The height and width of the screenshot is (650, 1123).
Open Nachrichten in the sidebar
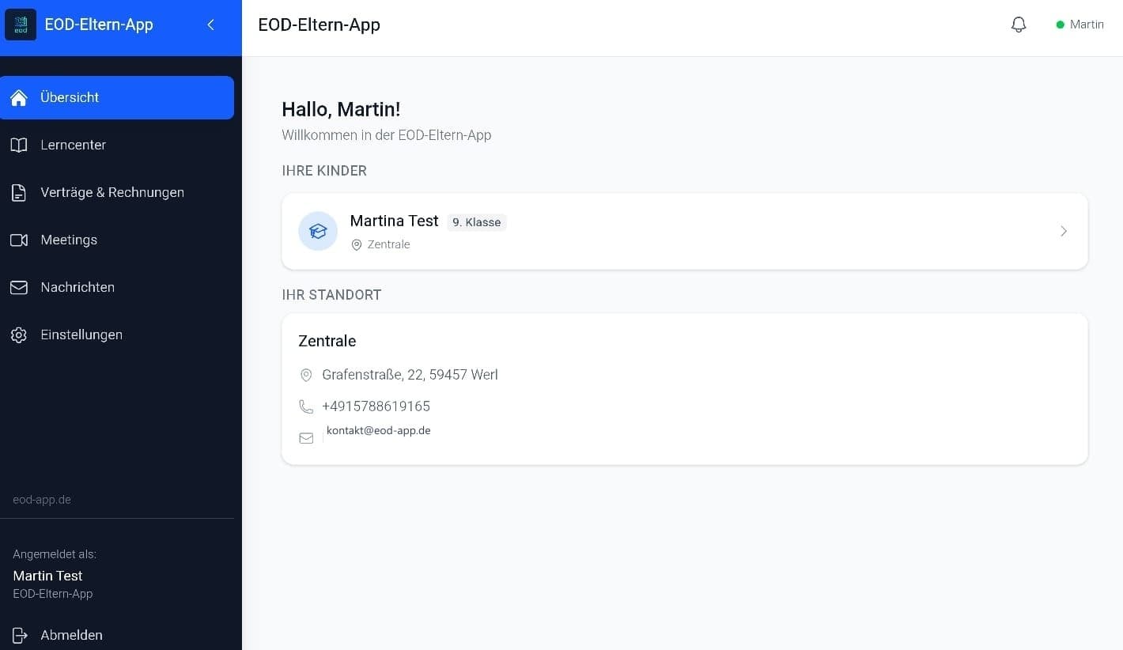tap(117, 287)
